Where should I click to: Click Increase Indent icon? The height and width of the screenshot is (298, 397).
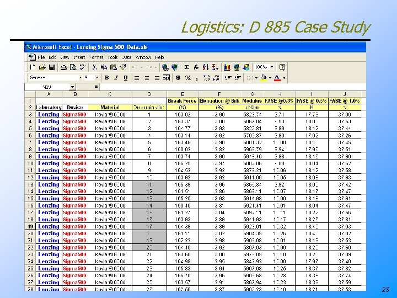(x=238, y=78)
